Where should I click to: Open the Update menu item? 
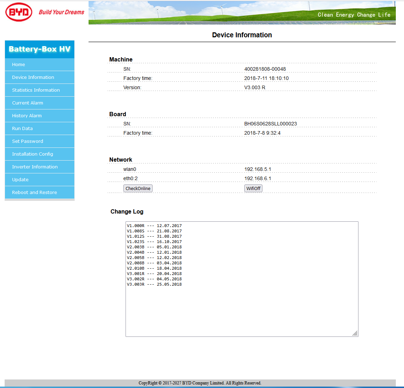coord(20,180)
